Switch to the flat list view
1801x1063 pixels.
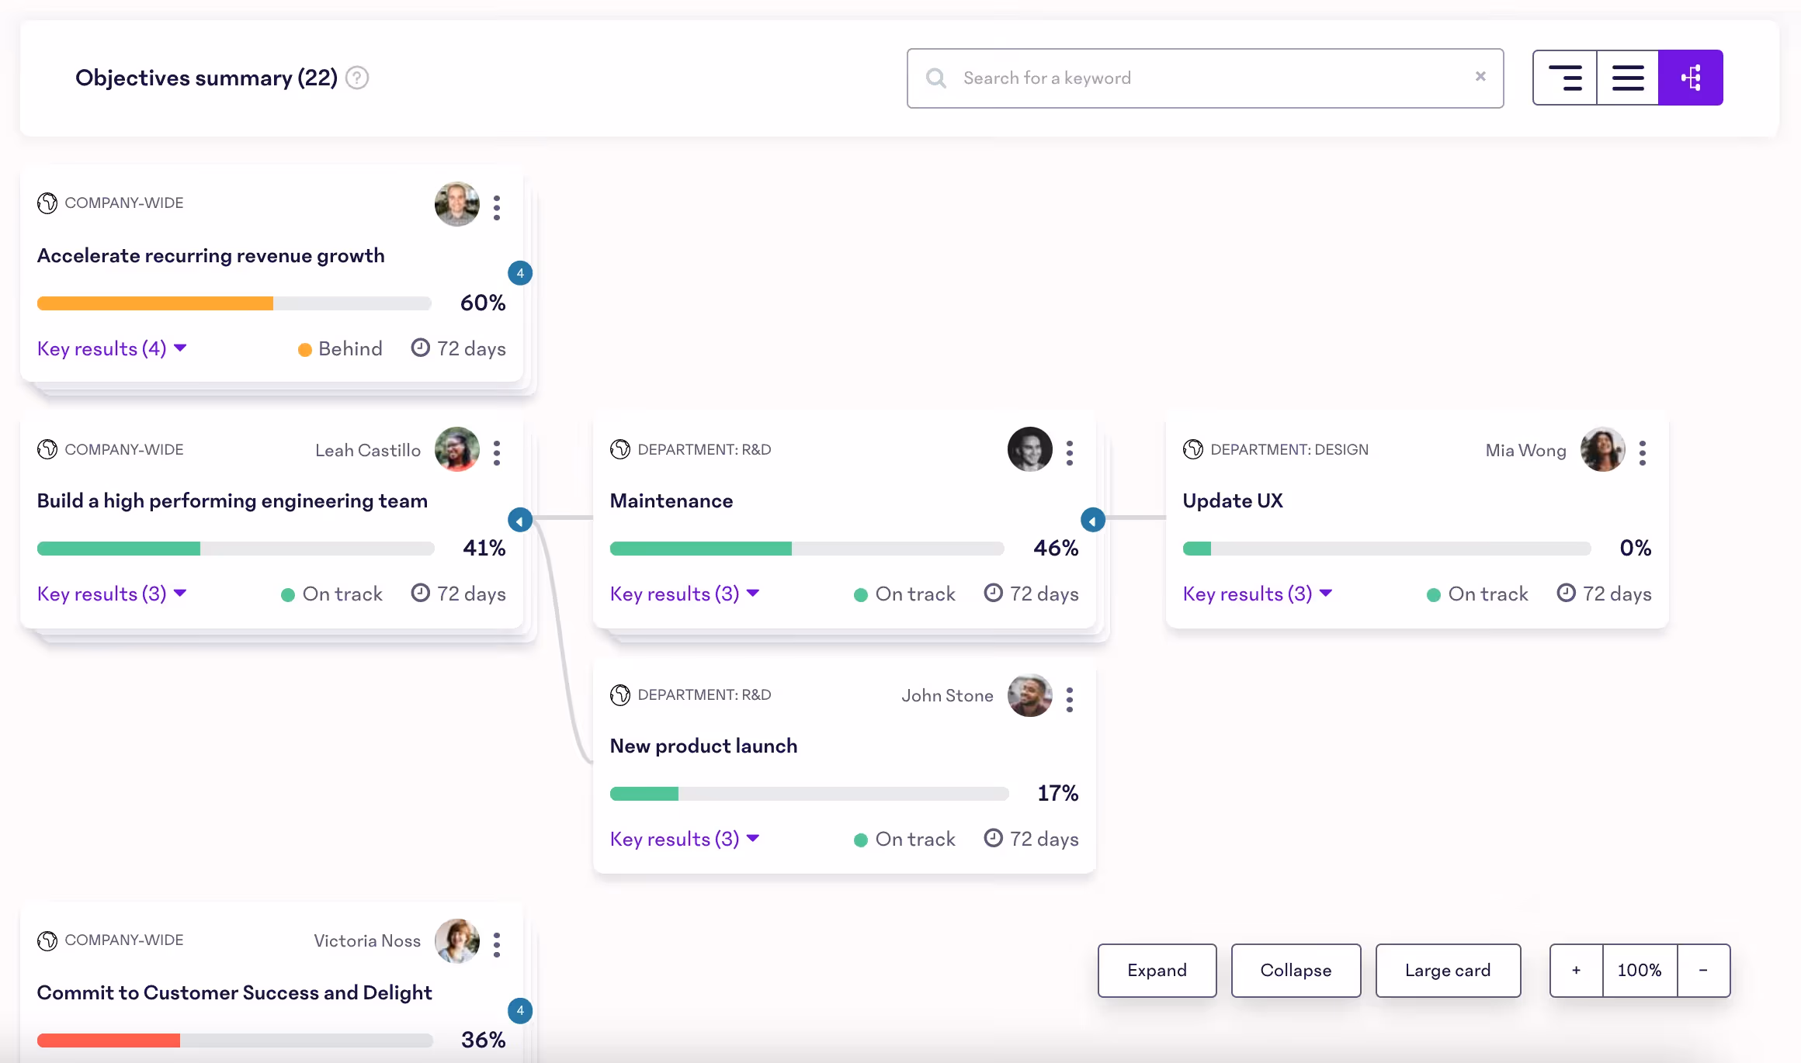(x=1628, y=78)
